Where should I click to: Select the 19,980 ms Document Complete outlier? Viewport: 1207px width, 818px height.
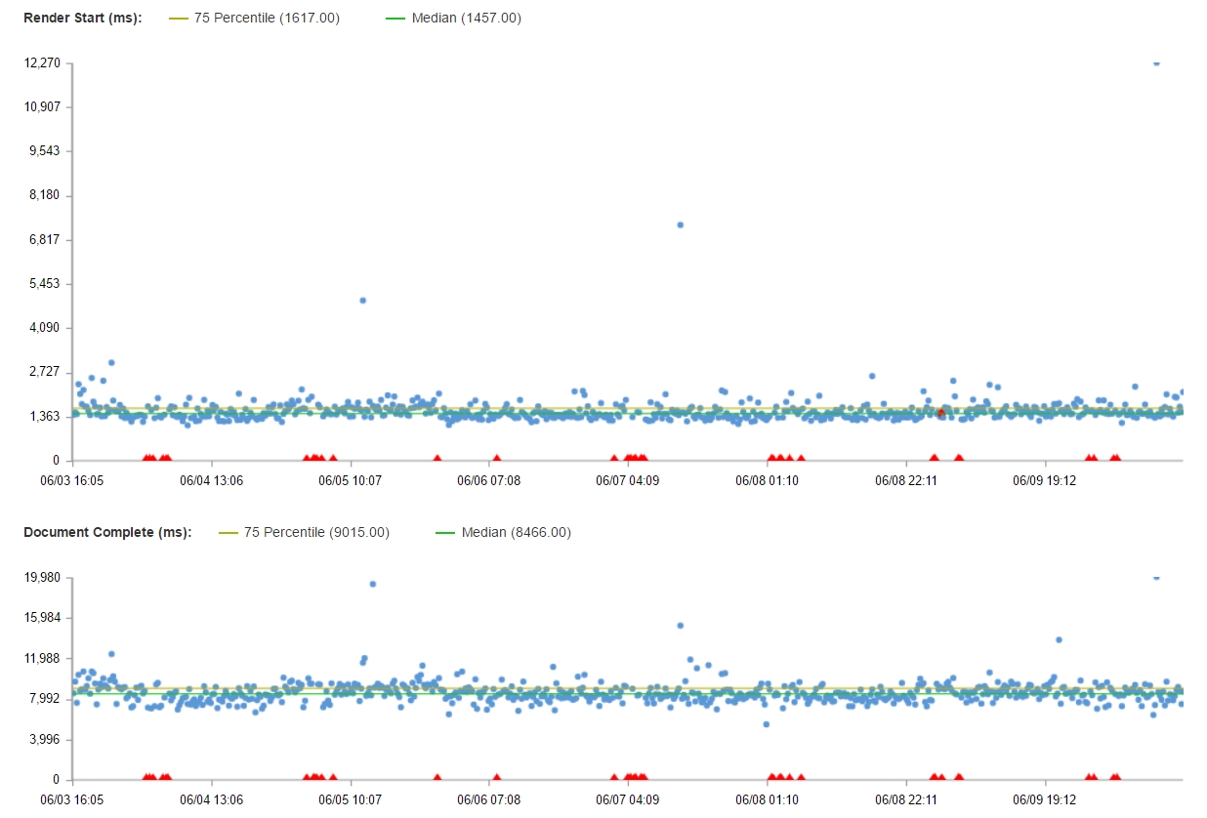coord(1156,577)
